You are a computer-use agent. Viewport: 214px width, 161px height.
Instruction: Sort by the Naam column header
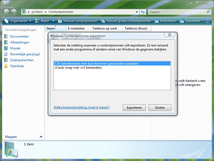(56, 28)
